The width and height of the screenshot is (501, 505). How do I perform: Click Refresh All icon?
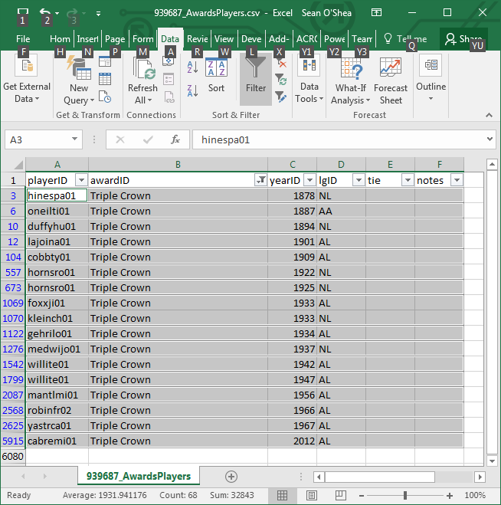(x=142, y=69)
